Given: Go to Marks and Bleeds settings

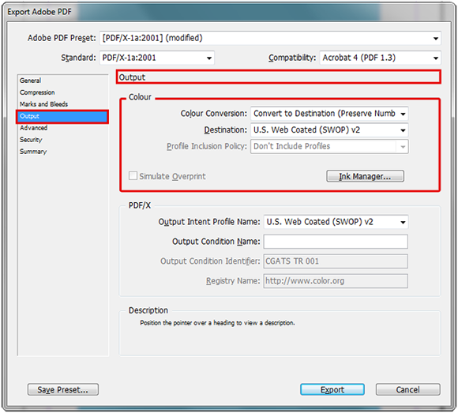Looking at the screenshot, I should point(43,104).
